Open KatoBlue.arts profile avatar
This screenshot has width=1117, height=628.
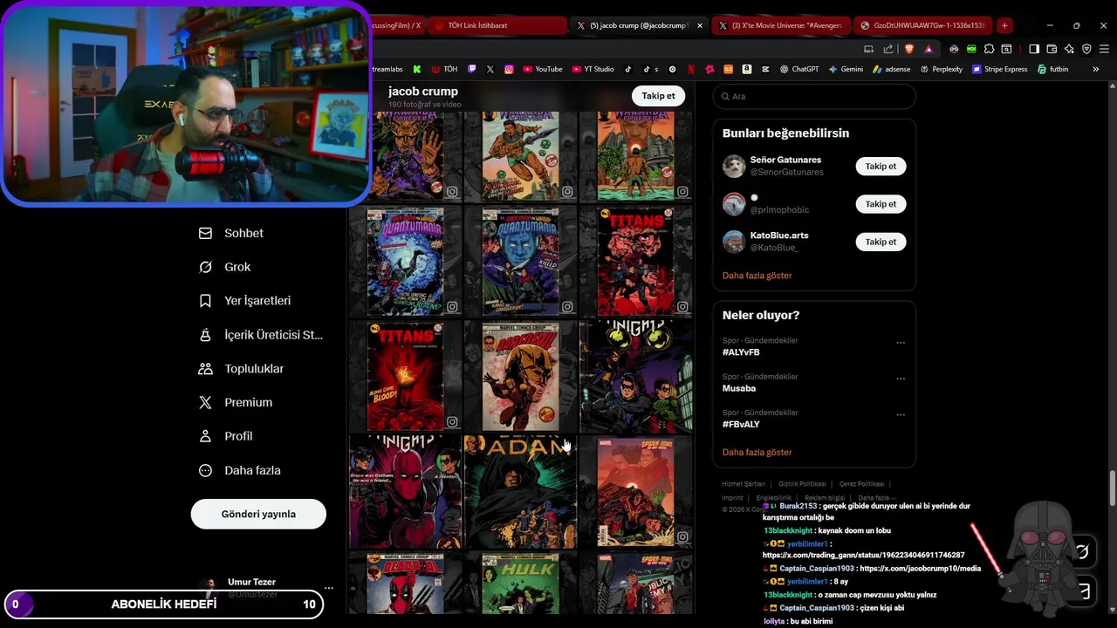[734, 242]
